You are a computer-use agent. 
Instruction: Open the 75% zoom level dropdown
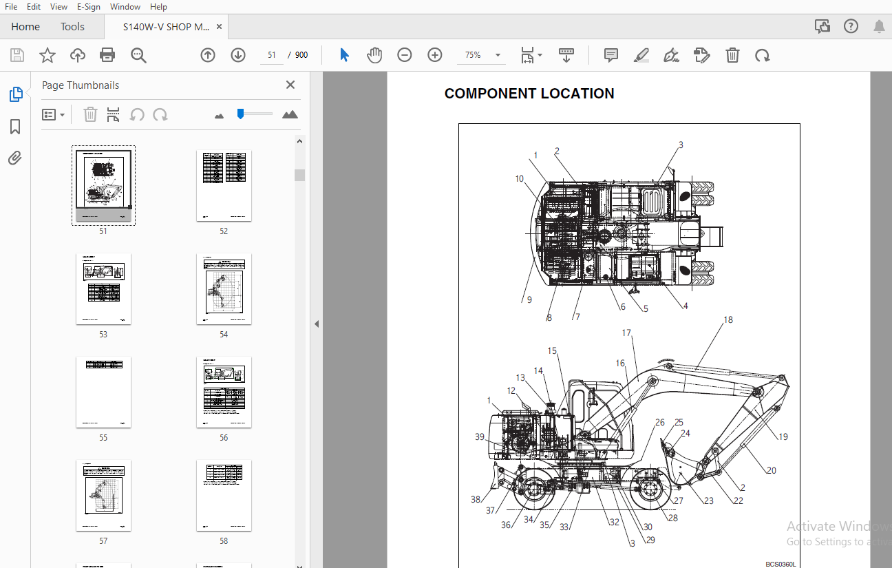coord(498,55)
